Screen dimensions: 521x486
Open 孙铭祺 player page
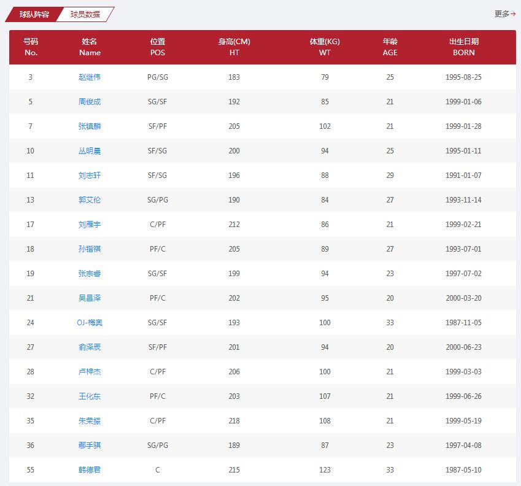(90, 249)
